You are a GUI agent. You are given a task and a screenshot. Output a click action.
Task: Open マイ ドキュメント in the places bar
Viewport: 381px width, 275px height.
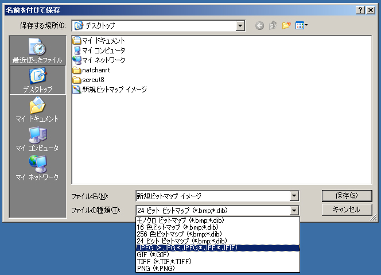click(37, 110)
